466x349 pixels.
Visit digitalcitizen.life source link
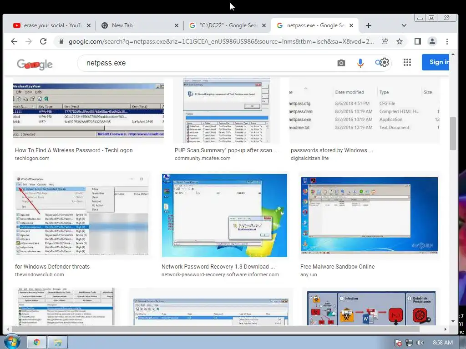[x=309, y=158]
